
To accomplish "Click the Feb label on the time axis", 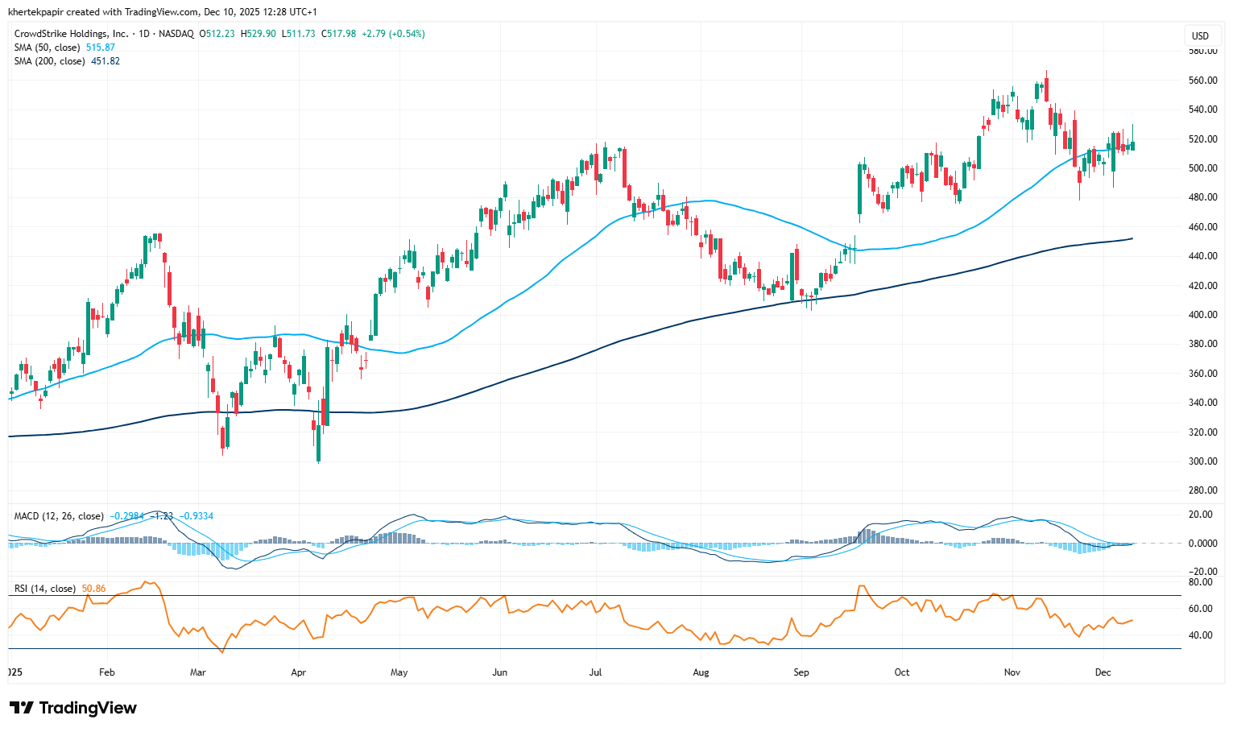I will 106,672.
